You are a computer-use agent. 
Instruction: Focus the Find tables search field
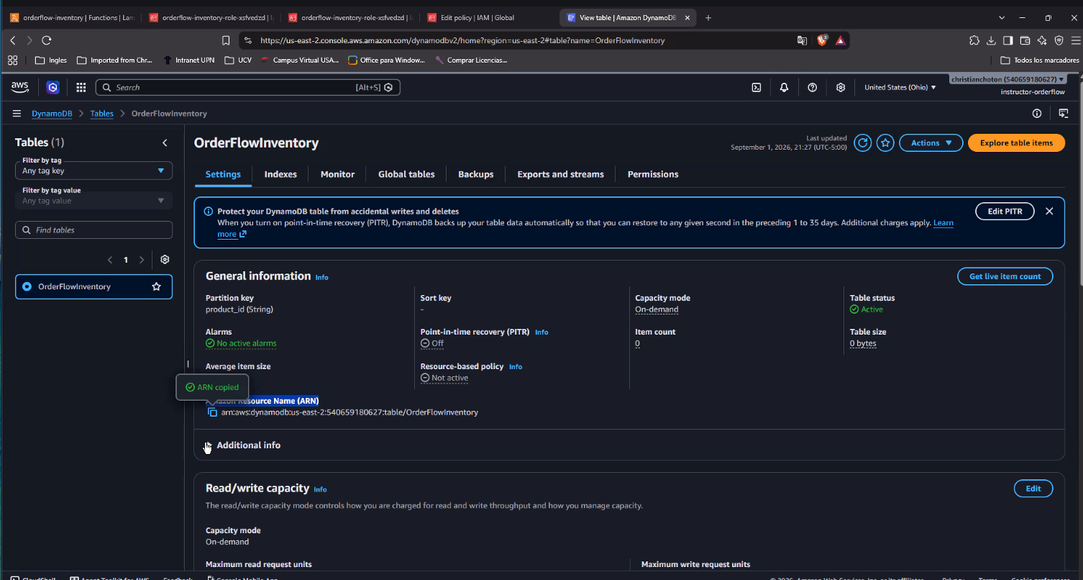pyautogui.click(x=93, y=230)
